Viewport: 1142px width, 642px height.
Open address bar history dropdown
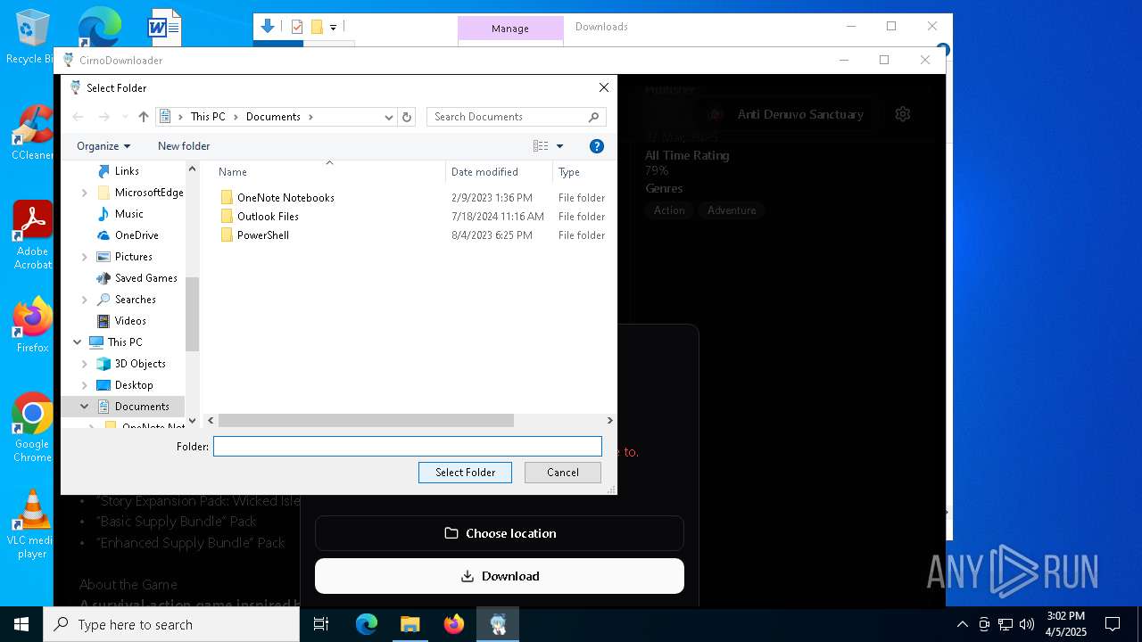click(x=389, y=117)
